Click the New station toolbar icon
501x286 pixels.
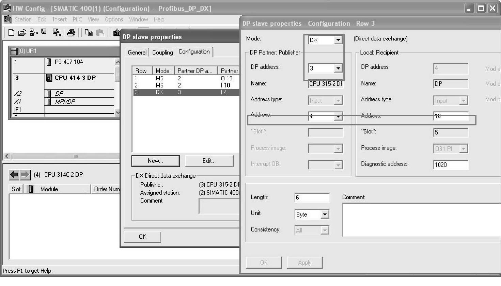coord(11,33)
